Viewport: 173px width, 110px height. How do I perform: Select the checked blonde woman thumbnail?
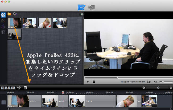[x=45, y=23]
